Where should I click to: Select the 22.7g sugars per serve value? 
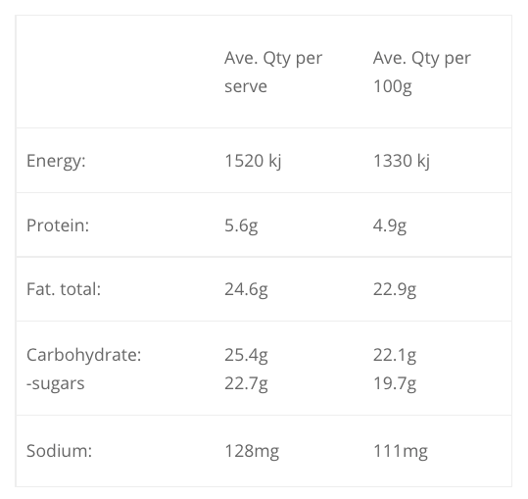pos(246,383)
